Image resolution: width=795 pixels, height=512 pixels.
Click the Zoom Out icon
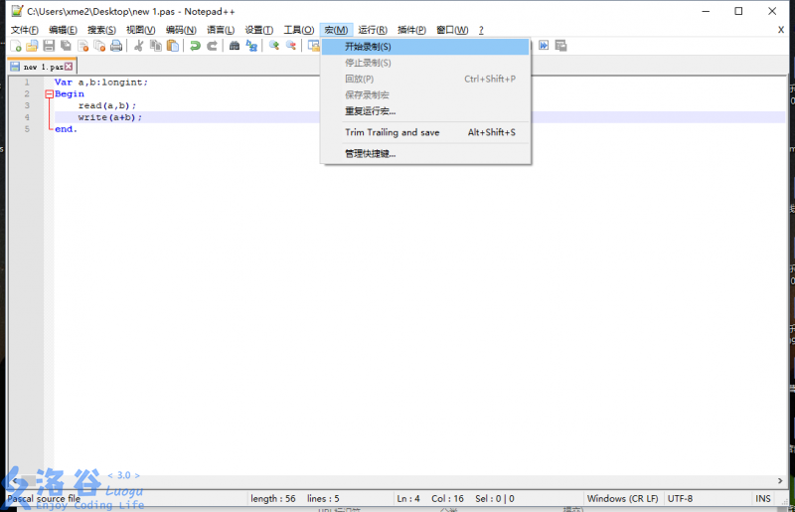(291, 46)
